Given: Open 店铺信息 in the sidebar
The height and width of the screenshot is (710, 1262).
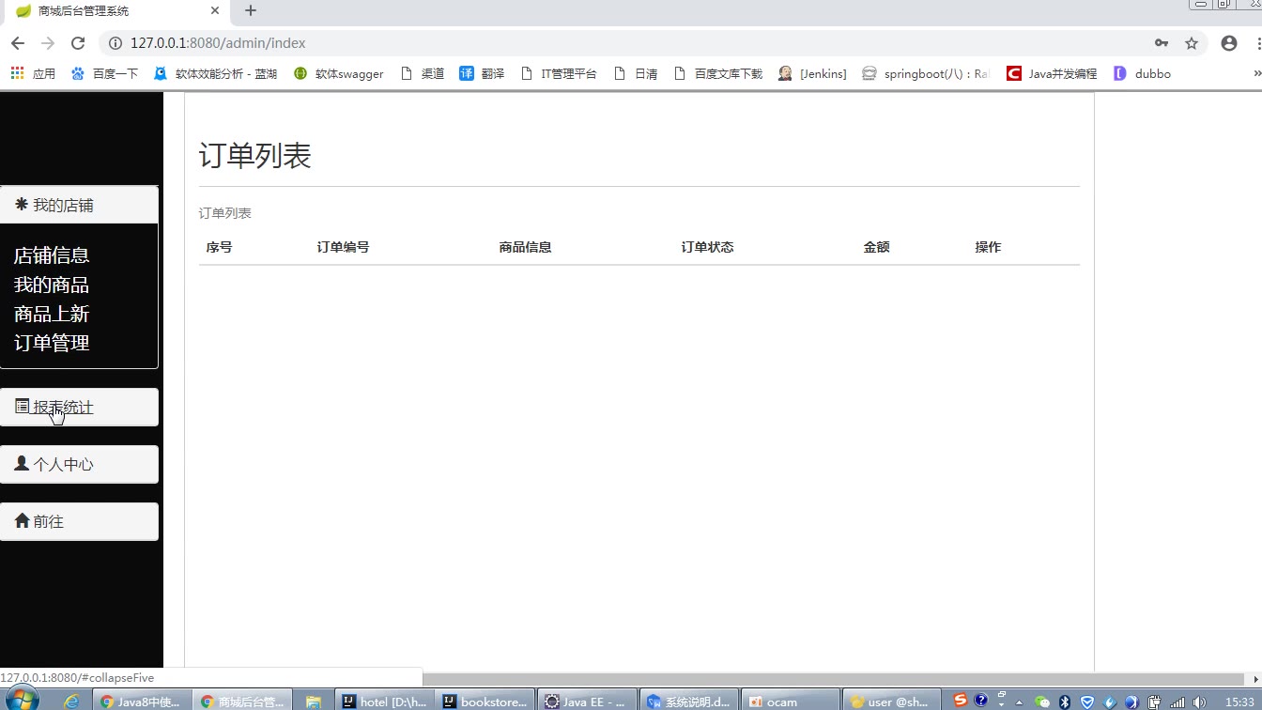Looking at the screenshot, I should coord(52,255).
